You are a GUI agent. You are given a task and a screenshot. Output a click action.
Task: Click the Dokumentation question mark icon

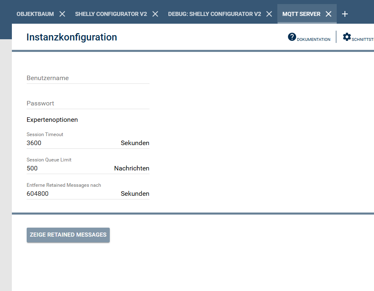click(x=292, y=37)
